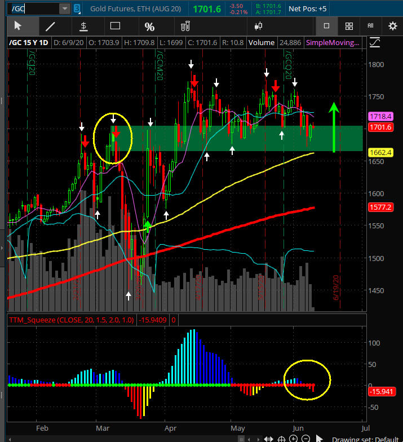This screenshot has height=442, width=403.
Task: Open the Drawing set: Default menu
Action: pos(366,439)
